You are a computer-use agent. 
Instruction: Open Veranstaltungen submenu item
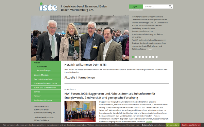(x=44, y=70)
